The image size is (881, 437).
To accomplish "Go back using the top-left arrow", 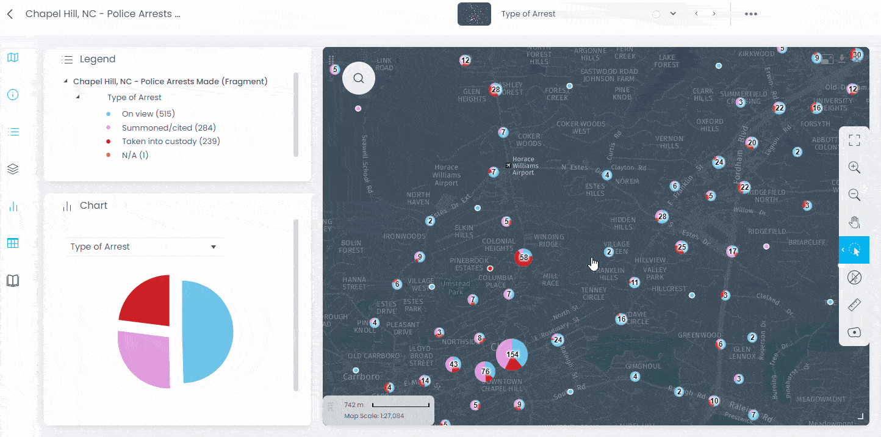I will [10, 14].
